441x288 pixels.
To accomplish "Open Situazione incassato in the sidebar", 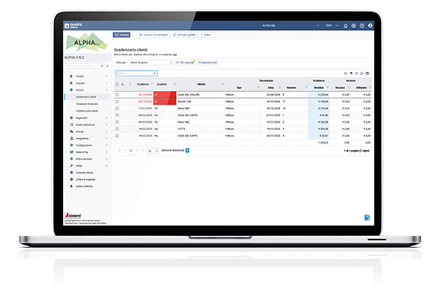I will click(x=87, y=104).
